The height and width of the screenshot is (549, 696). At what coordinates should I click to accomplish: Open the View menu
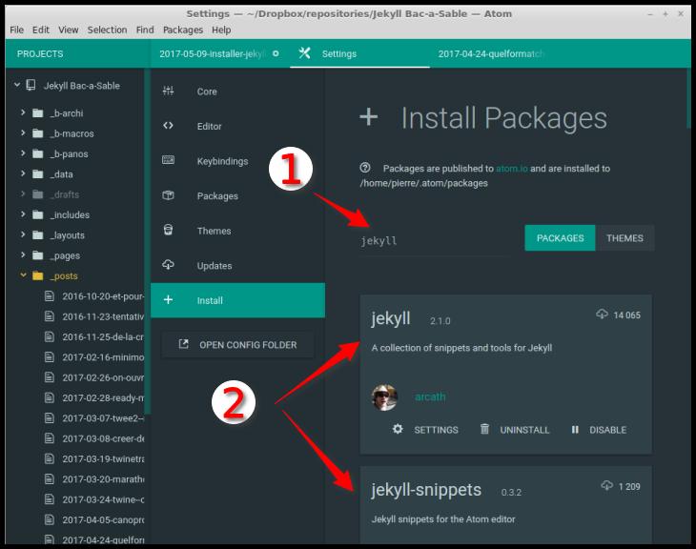point(69,30)
